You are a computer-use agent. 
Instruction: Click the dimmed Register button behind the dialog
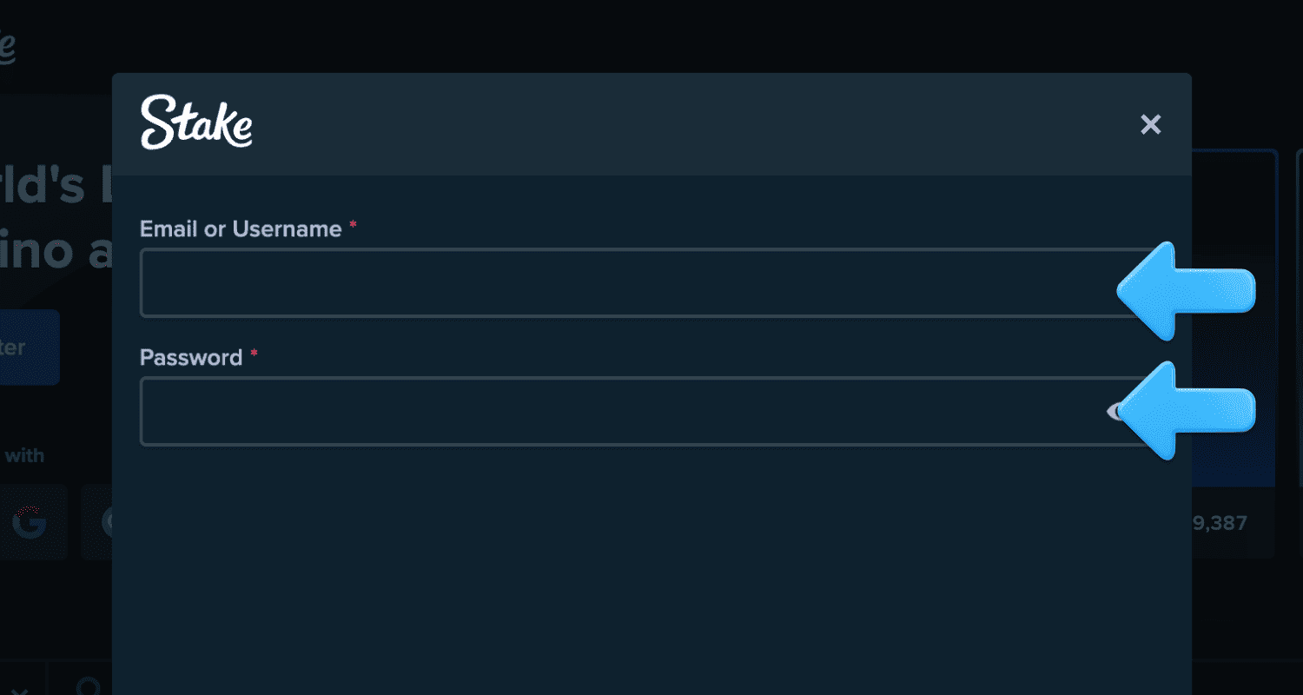28,347
